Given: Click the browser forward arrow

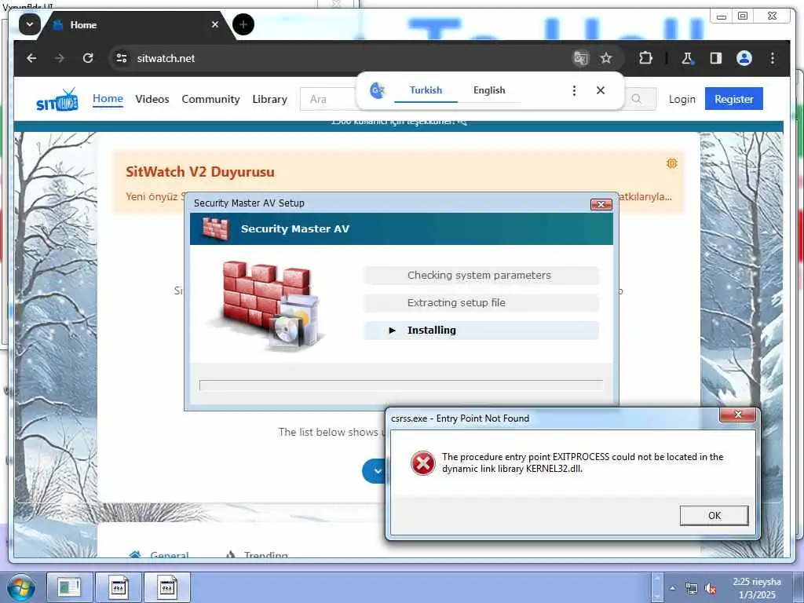Looking at the screenshot, I should pyautogui.click(x=60, y=58).
